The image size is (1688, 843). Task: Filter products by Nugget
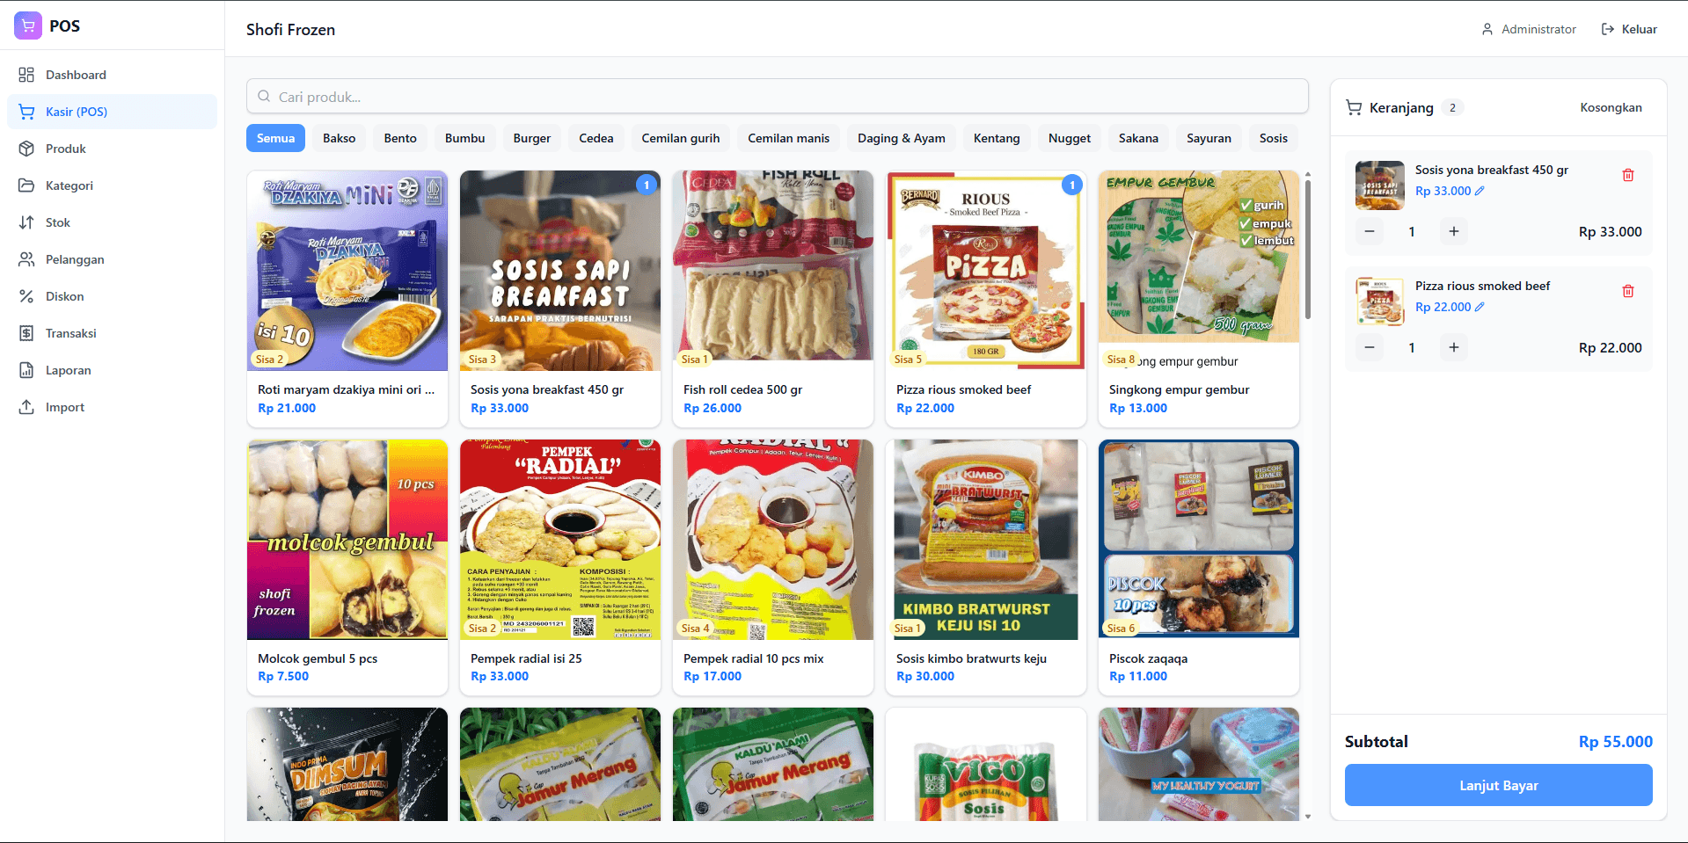(1069, 138)
